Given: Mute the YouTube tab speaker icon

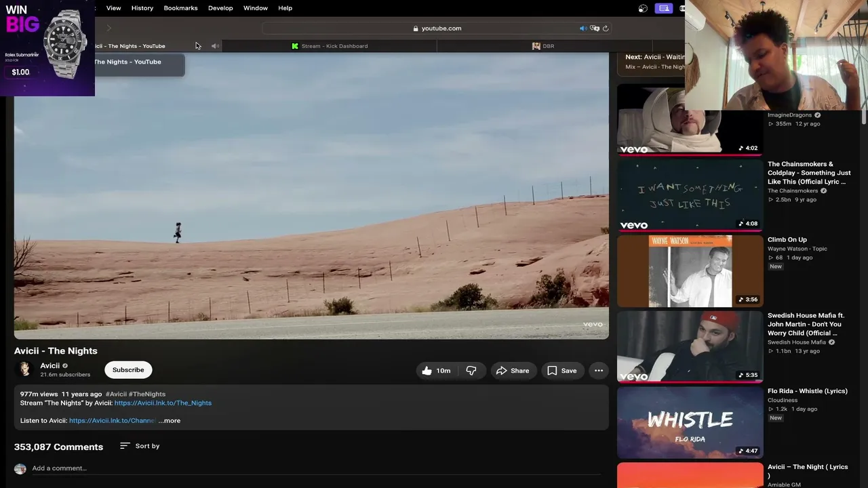Looking at the screenshot, I should click(x=215, y=46).
